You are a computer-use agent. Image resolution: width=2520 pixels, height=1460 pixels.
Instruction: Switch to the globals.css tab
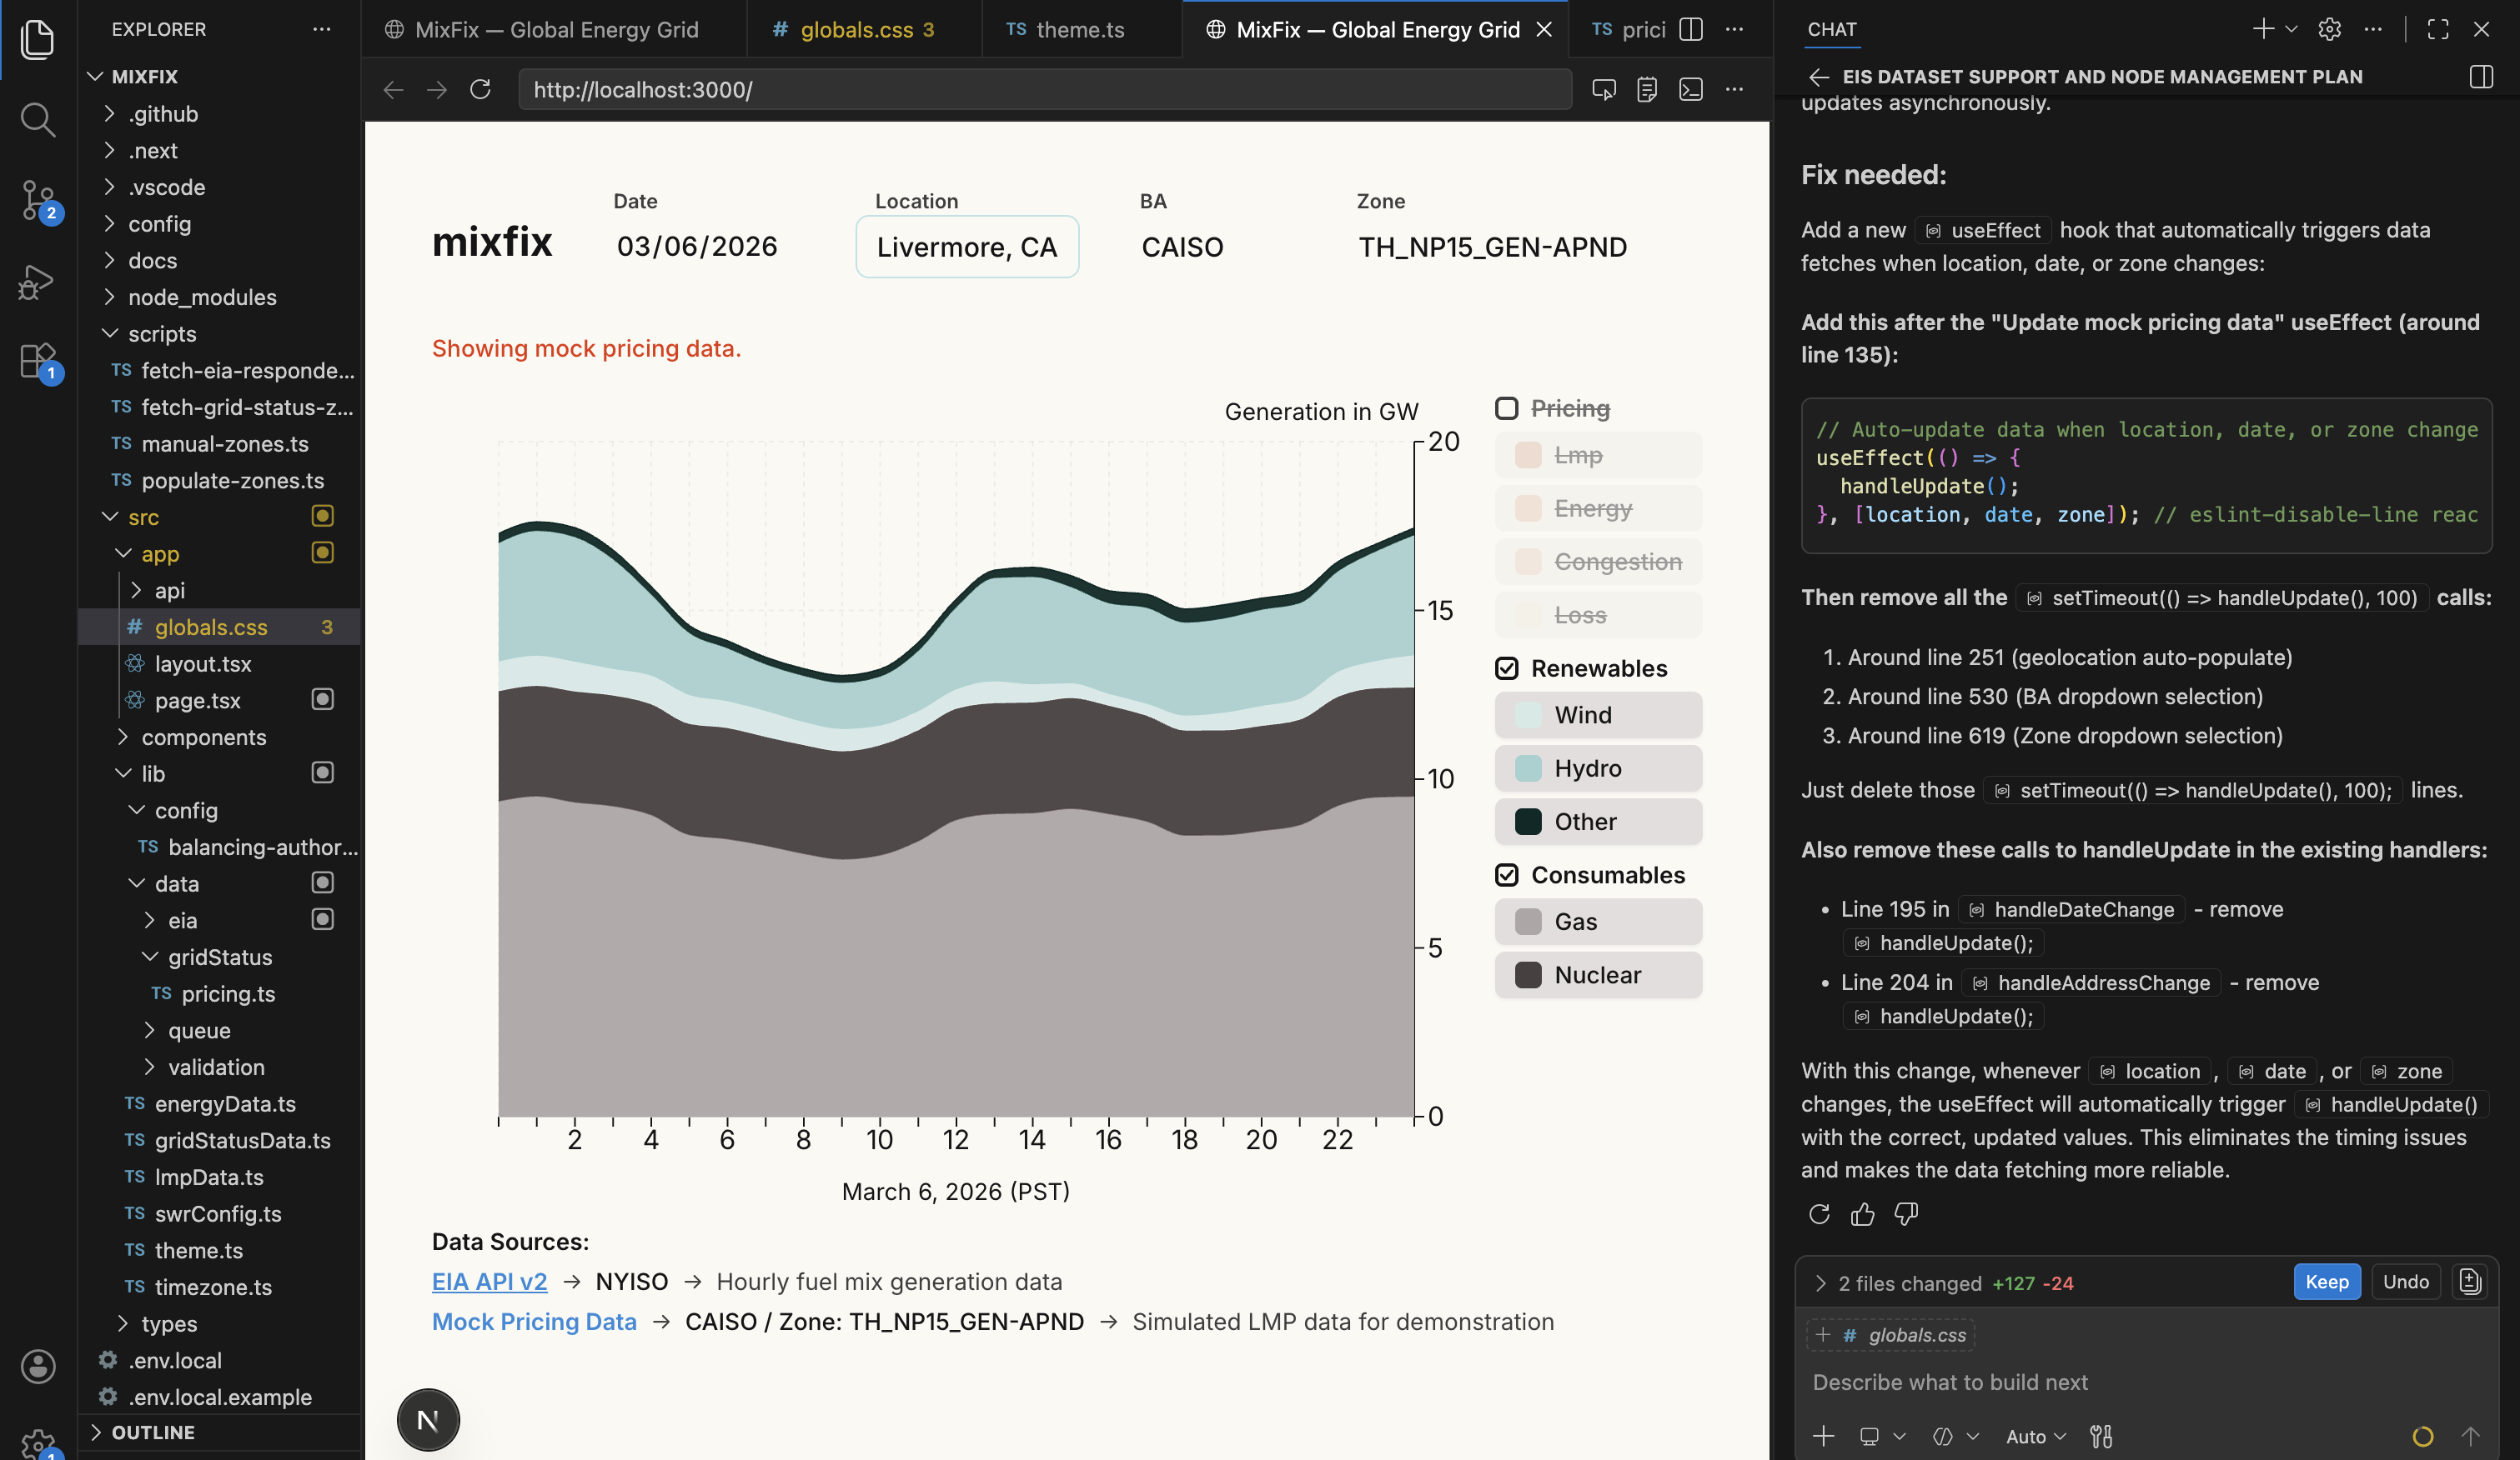(856, 29)
